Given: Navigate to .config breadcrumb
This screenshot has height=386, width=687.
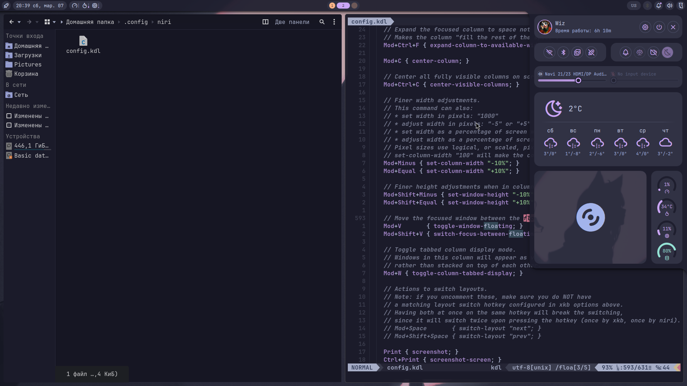Looking at the screenshot, I should pyautogui.click(x=136, y=22).
